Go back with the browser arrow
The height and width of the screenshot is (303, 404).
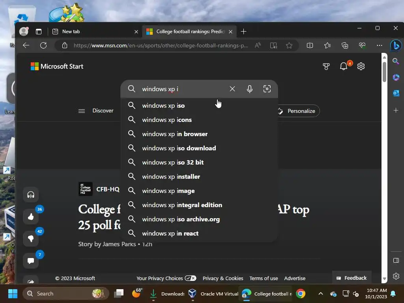(26, 45)
